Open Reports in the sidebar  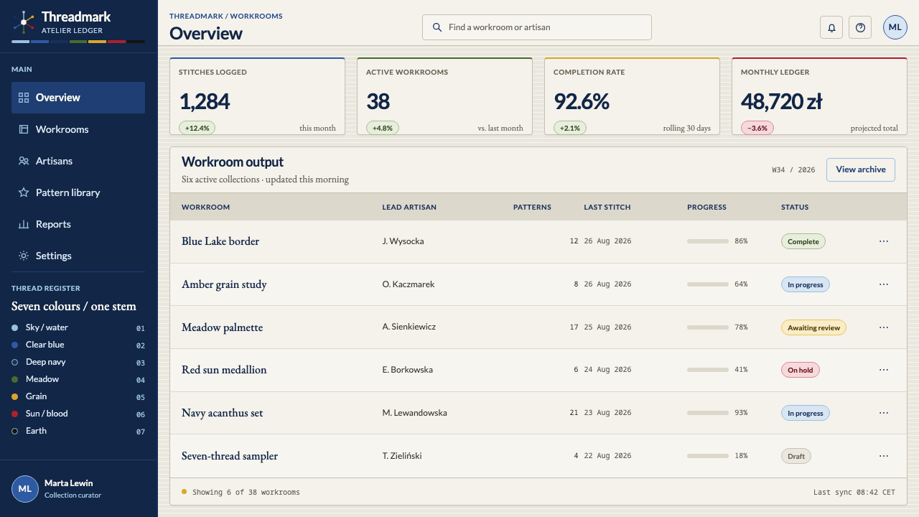tap(78, 224)
